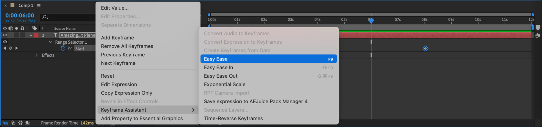Click the current time display 0:00:06:00

coord(20,15)
